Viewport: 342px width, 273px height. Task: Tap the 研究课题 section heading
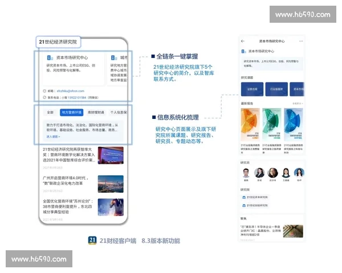click(247, 77)
